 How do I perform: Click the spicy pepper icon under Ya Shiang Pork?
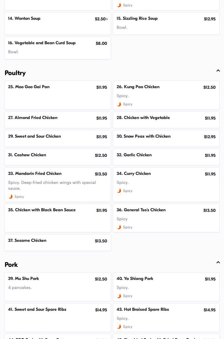(119, 296)
